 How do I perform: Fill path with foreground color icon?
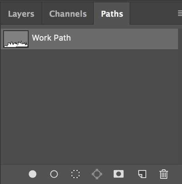[33, 174]
